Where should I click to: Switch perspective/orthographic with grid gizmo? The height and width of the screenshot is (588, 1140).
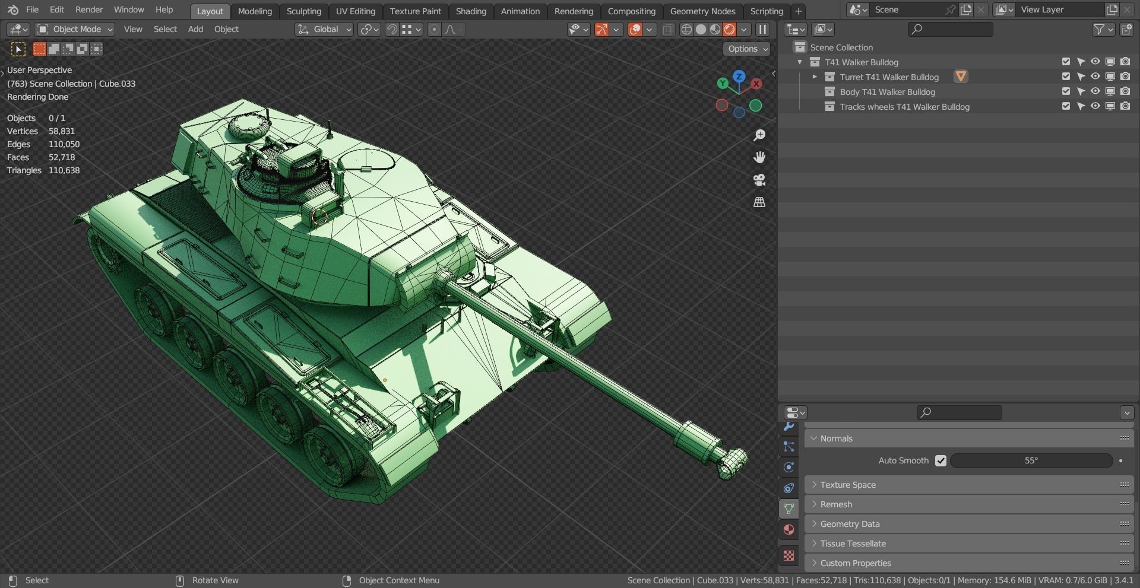(x=759, y=202)
